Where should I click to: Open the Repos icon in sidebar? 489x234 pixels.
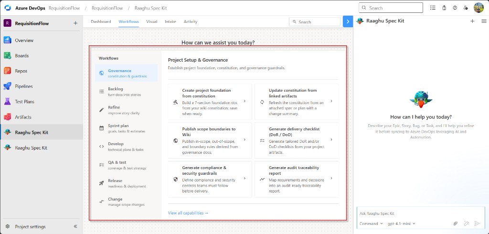tap(8, 71)
